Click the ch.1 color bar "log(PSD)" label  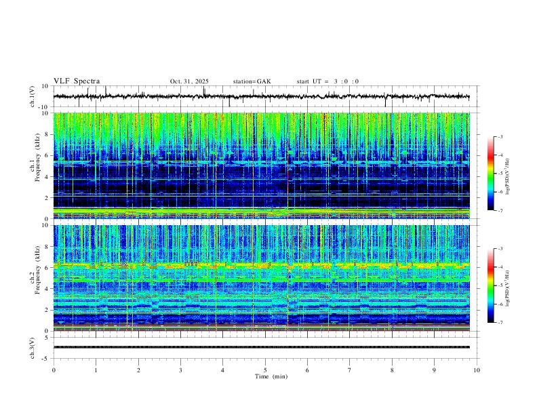507,176
